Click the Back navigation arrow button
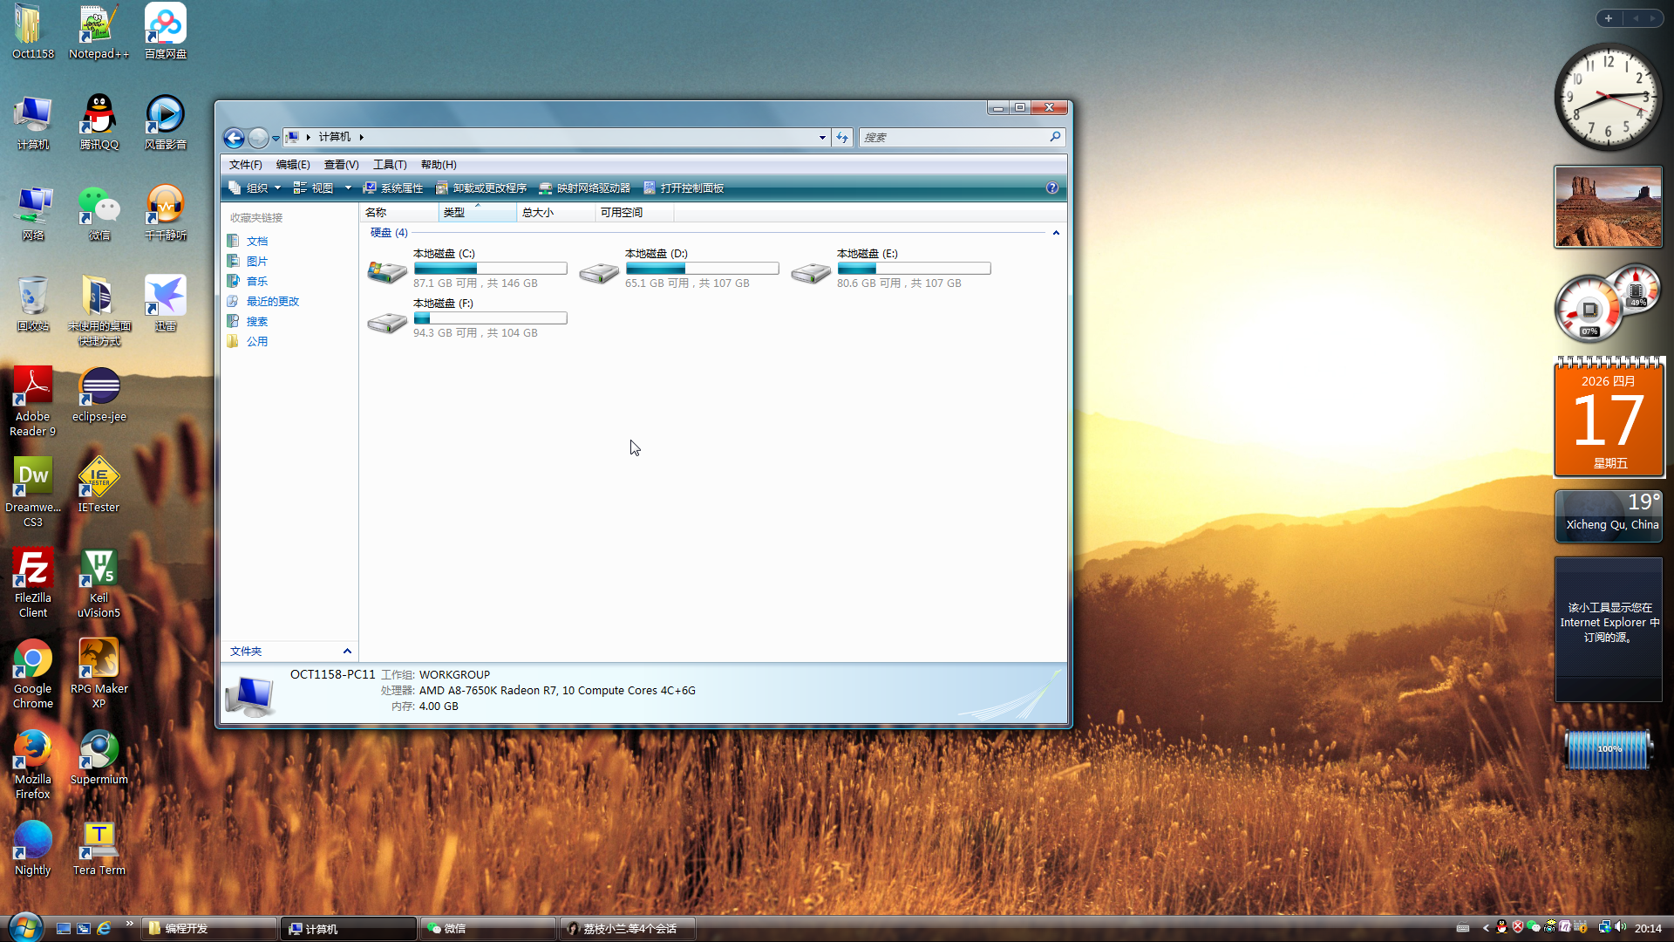The width and height of the screenshot is (1674, 942). (234, 138)
